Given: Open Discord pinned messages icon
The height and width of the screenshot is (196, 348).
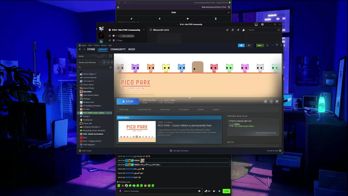Looking at the screenshot, I should (238, 30).
